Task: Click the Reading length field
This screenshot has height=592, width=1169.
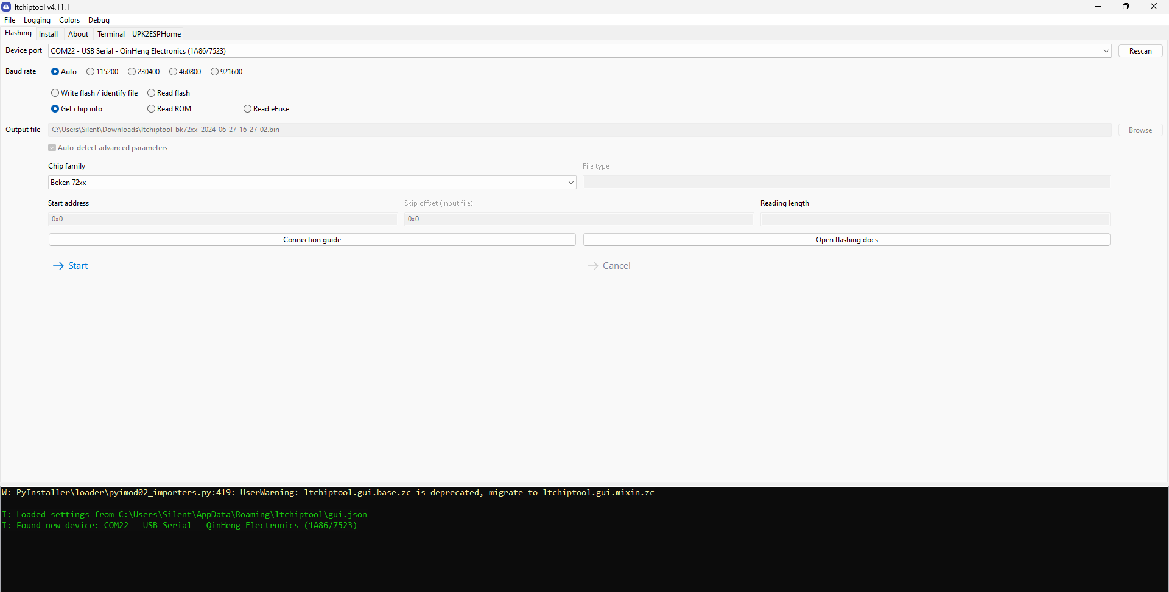Action: 935,219
